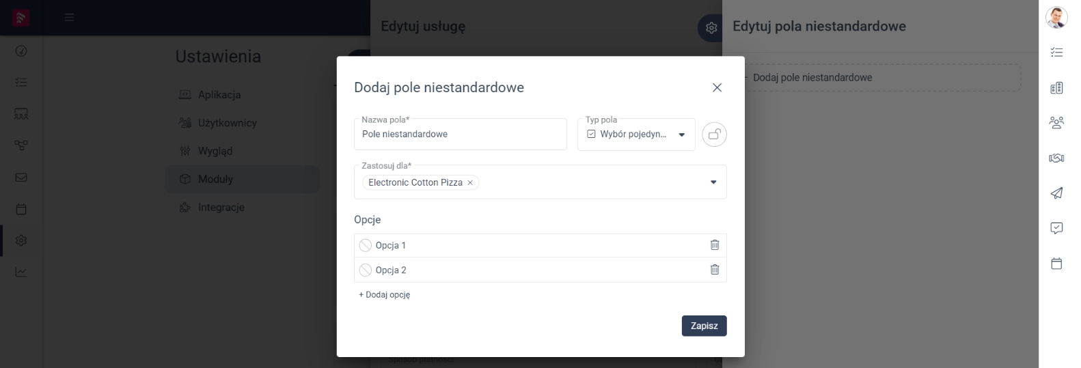The image size is (1081, 368).
Task: Open the checklist icon in right sidebar
Action: (x=1056, y=52)
